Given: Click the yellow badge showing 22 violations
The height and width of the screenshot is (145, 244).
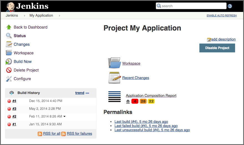Looking at the screenshot, I should pyautogui.click(x=151, y=101).
